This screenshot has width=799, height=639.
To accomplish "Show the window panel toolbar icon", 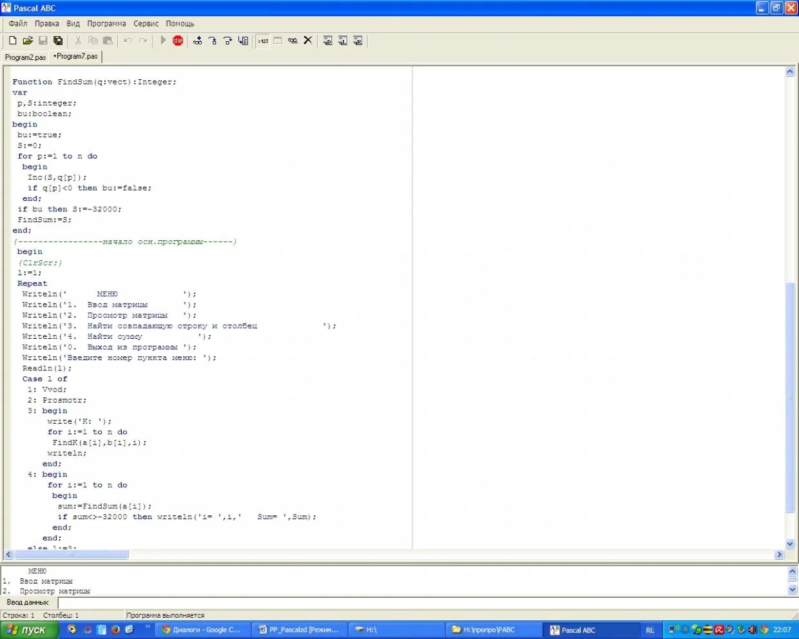I will pos(278,41).
